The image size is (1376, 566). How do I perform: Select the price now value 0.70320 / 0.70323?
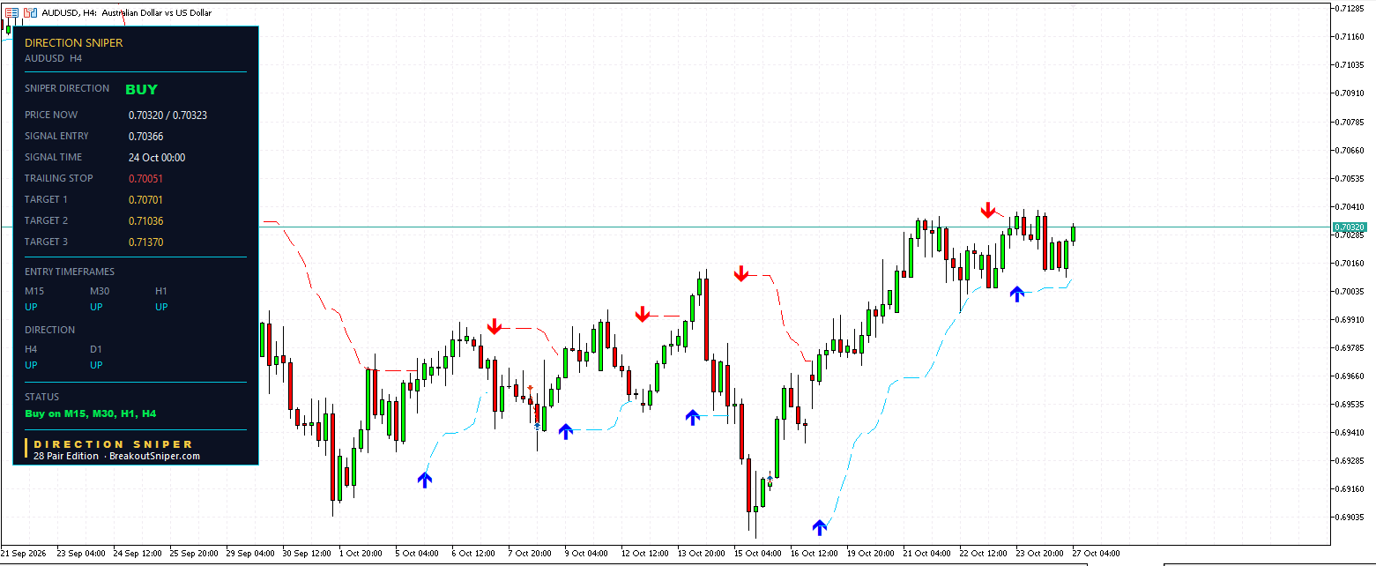[167, 115]
